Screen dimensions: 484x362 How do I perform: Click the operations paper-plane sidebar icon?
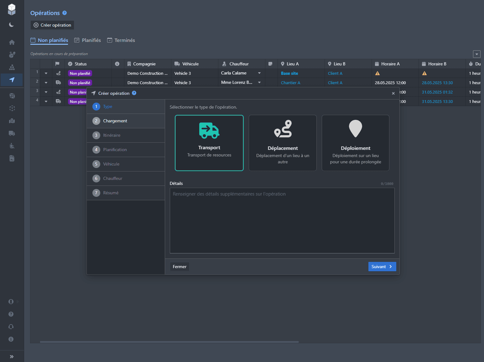[12, 80]
